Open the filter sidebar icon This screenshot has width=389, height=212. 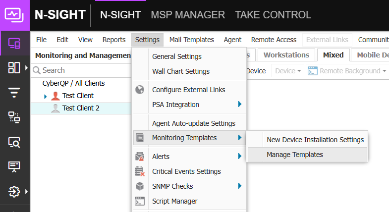[14, 93]
